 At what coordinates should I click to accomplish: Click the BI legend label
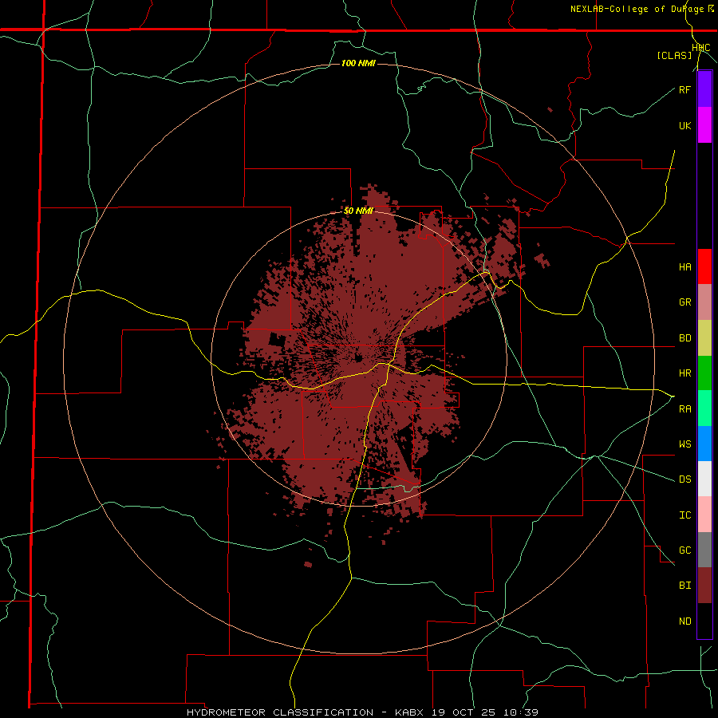684,586
